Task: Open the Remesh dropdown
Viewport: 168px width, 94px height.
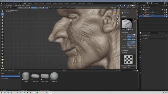Action: pyautogui.click(x=129, y=8)
